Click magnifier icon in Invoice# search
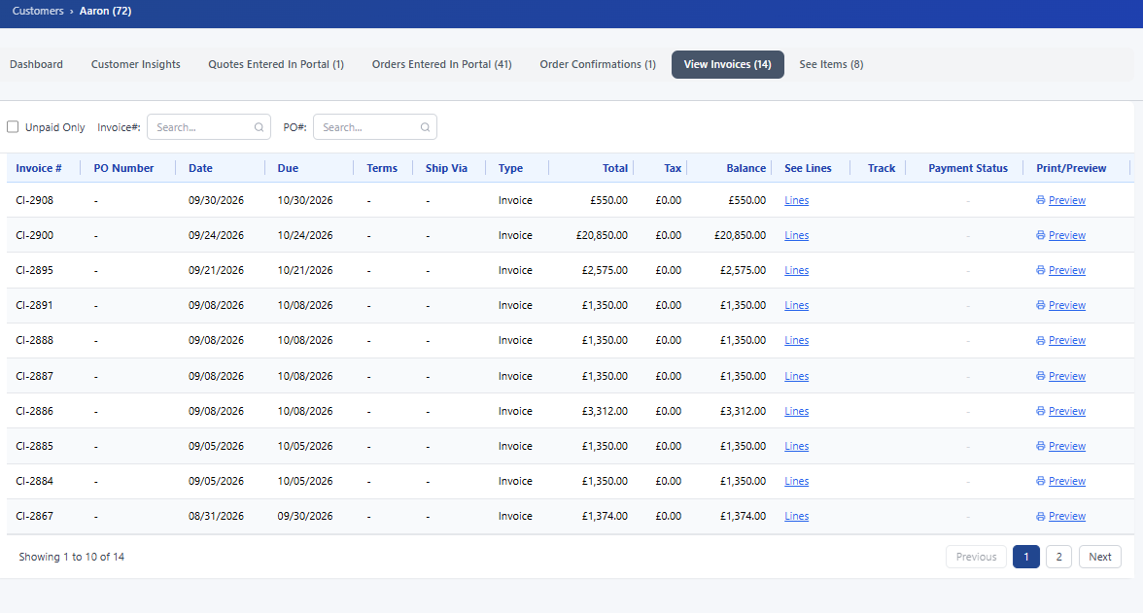Screen dimensions: 1143x613 tap(259, 127)
